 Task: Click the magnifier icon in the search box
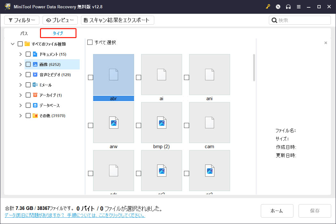(274, 20)
